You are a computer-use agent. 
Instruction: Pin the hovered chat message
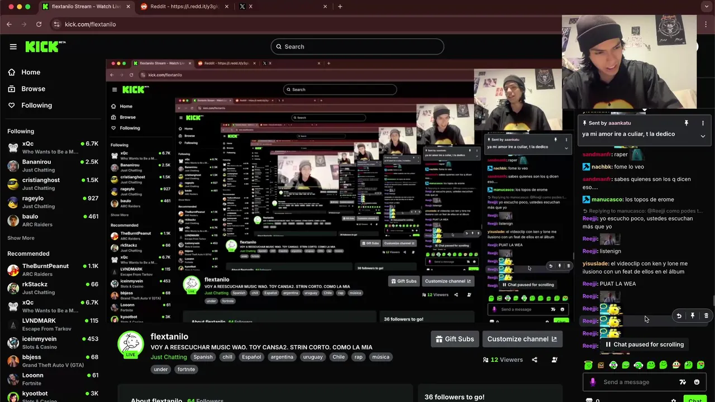tap(693, 315)
